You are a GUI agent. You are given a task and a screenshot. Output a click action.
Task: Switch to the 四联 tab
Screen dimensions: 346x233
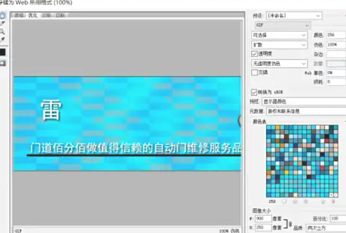[60, 16]
